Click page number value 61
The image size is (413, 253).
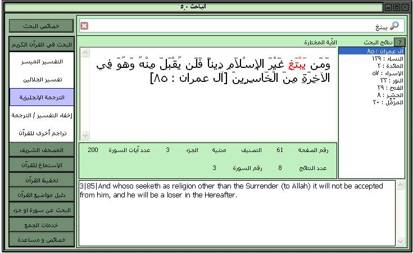[x=280, y=150]
